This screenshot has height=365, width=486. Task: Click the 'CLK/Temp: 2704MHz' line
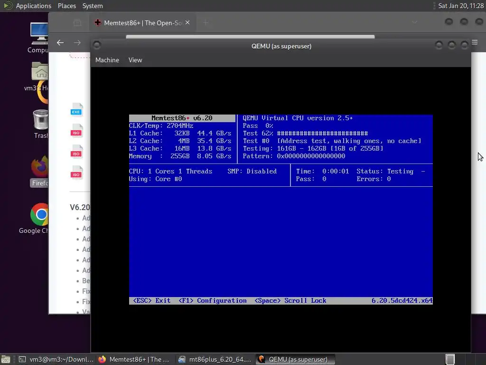tap(161, 125)
